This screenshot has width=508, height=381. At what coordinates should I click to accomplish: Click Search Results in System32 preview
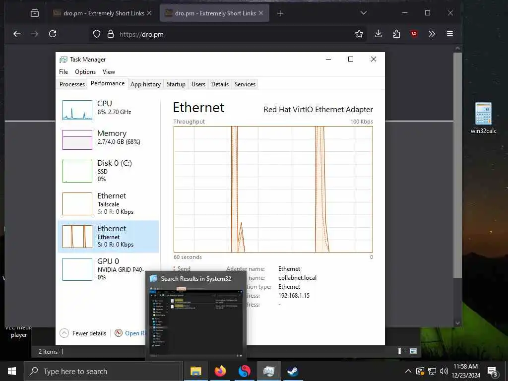point(195,316)
